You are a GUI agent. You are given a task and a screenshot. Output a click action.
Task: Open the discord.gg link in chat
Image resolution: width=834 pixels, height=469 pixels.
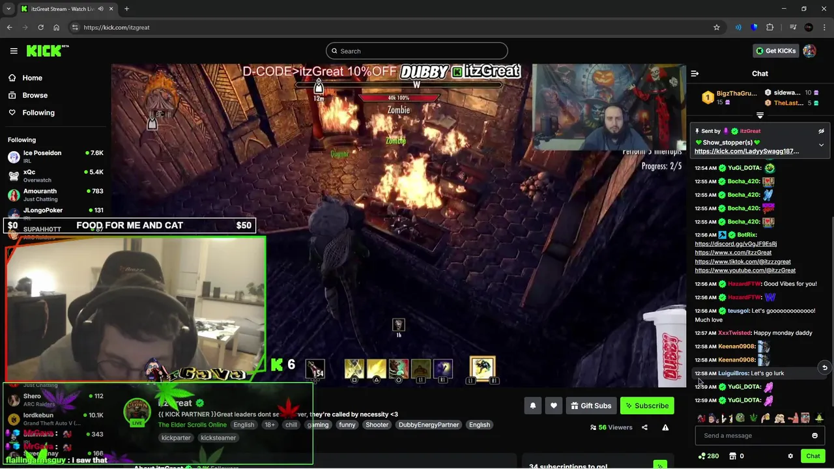[x=736, y=244]
